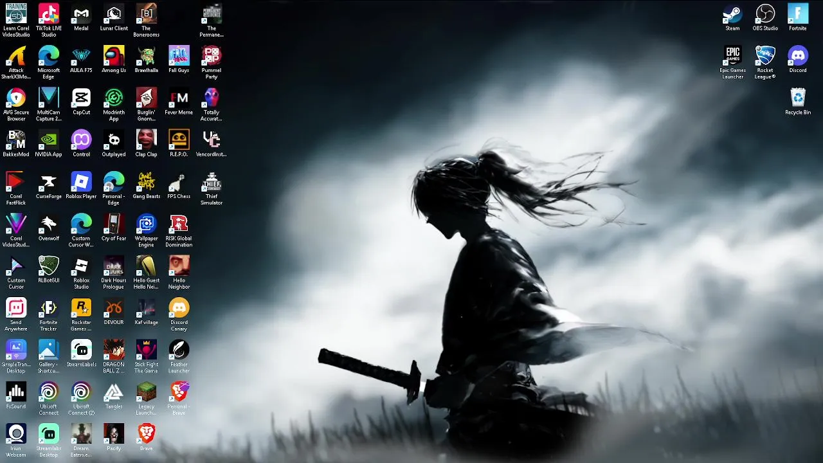Viewport: 823px width, 463px height.
Task: Open the Gang Beasts icon
Action: (x=147, y=186)
